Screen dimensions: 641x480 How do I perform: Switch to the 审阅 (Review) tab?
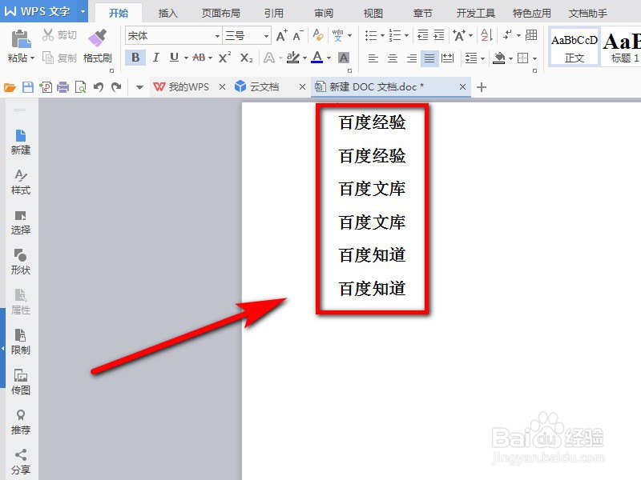[324, 13]
